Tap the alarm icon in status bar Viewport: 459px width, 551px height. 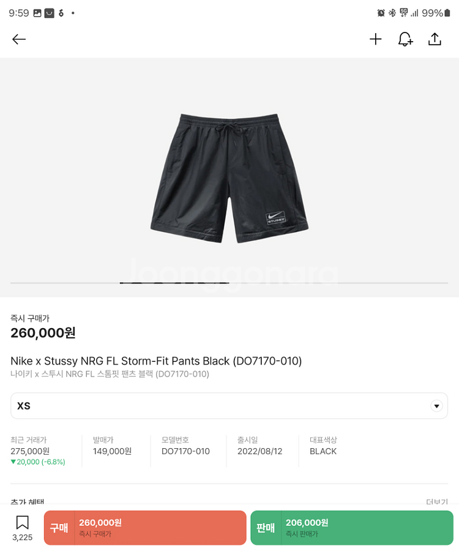(x=381, y=13)
